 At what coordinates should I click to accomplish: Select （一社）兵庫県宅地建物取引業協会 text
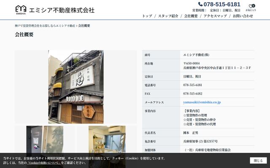coord(207,150)
